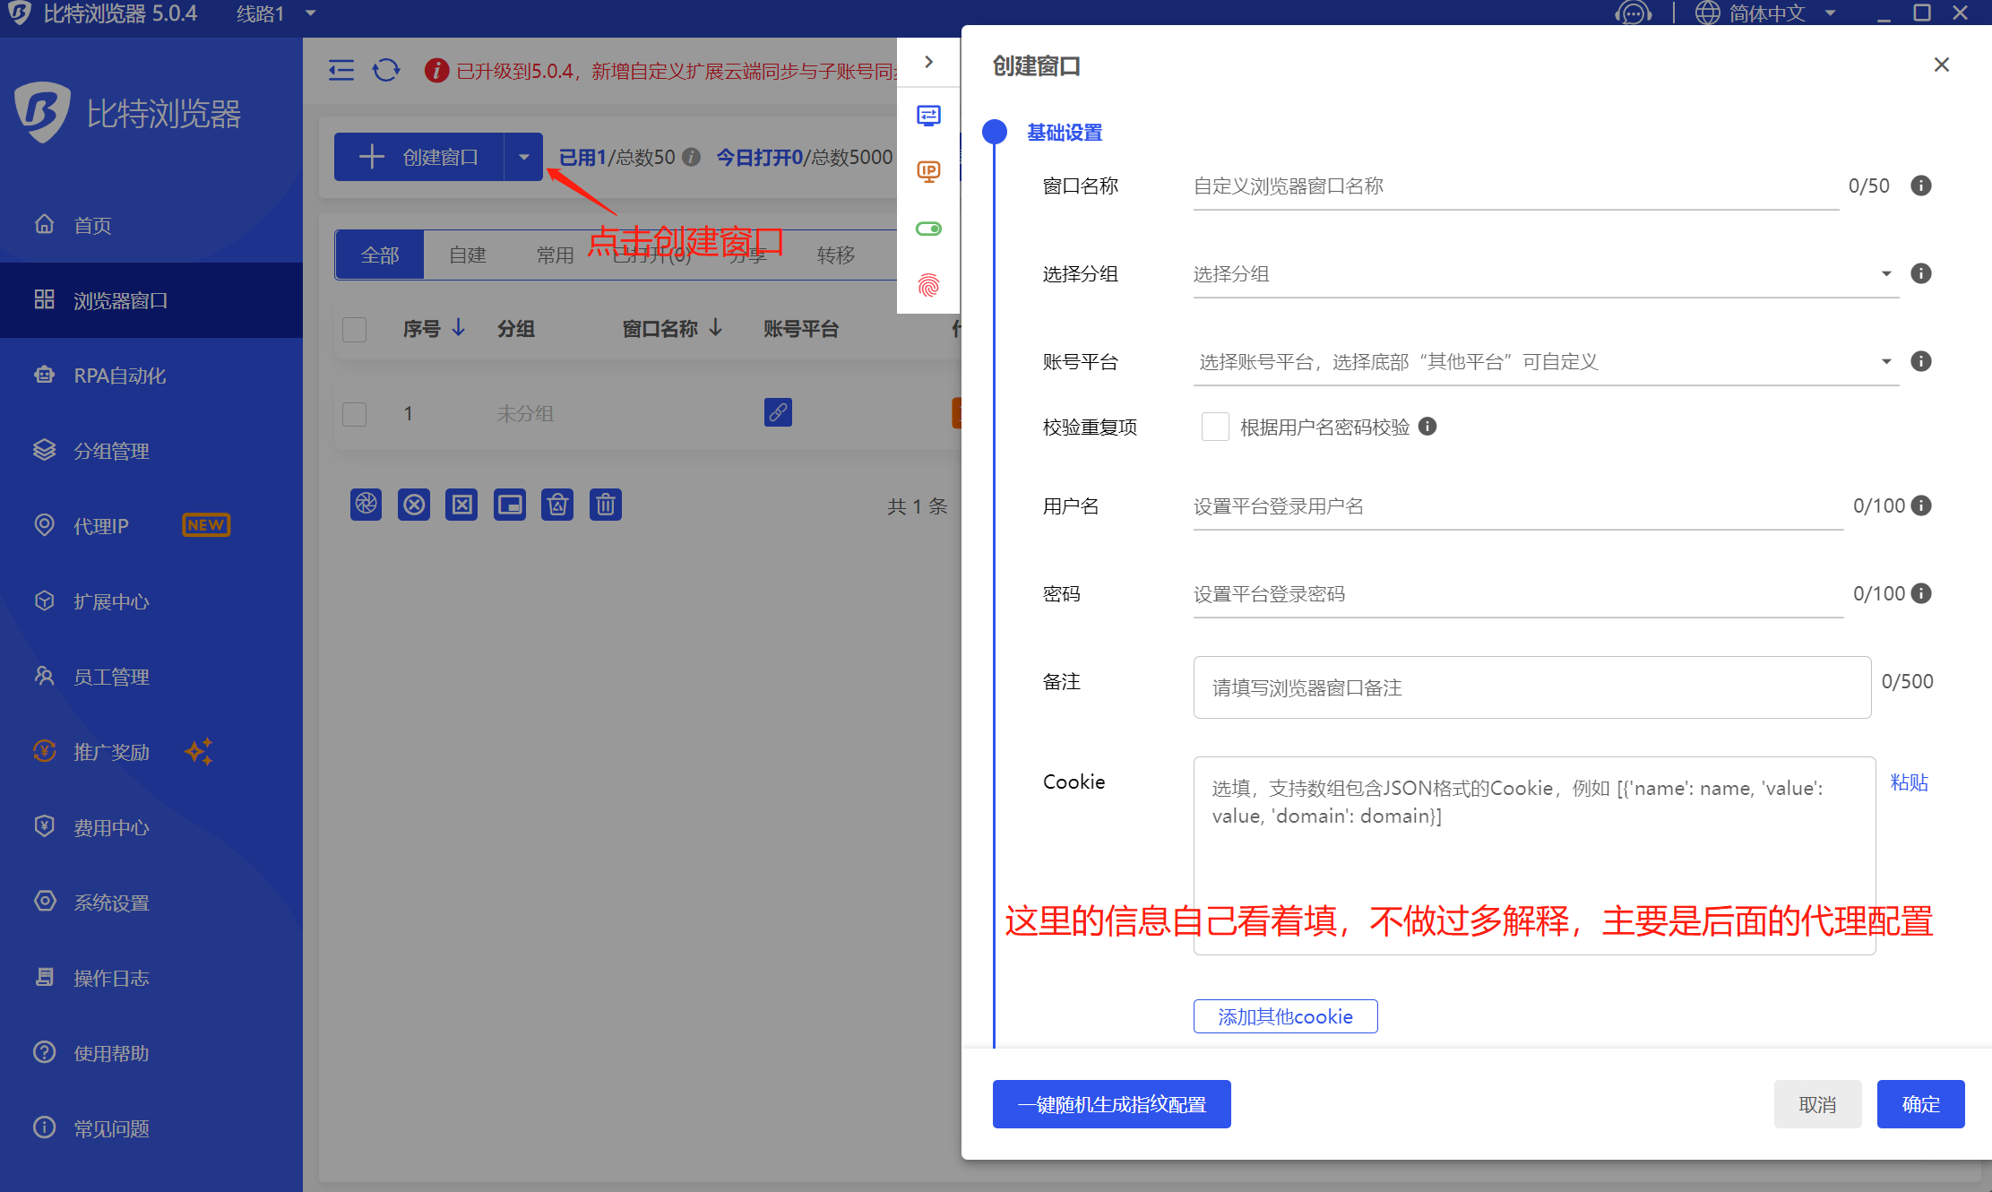The image size is (1992, 1192).
Task: Open 扩展中心 in sidebar
Action: click(151, 601)
